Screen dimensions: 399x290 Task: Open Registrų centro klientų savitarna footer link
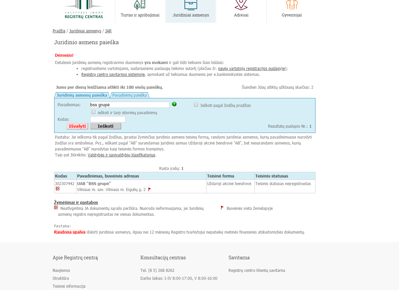pyautogui.click(x=256, y=271)
